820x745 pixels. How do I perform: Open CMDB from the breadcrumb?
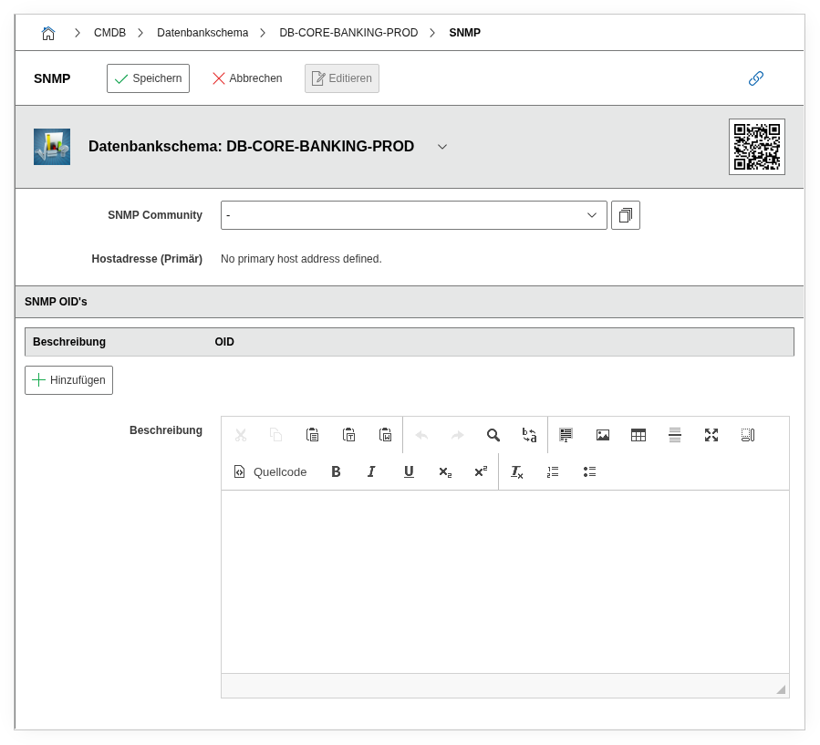[x=109, y=32]
